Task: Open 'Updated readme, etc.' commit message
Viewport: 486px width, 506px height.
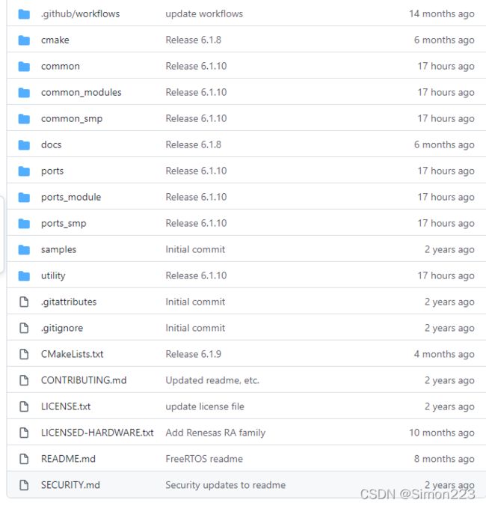Action: [x=212, y=380]
